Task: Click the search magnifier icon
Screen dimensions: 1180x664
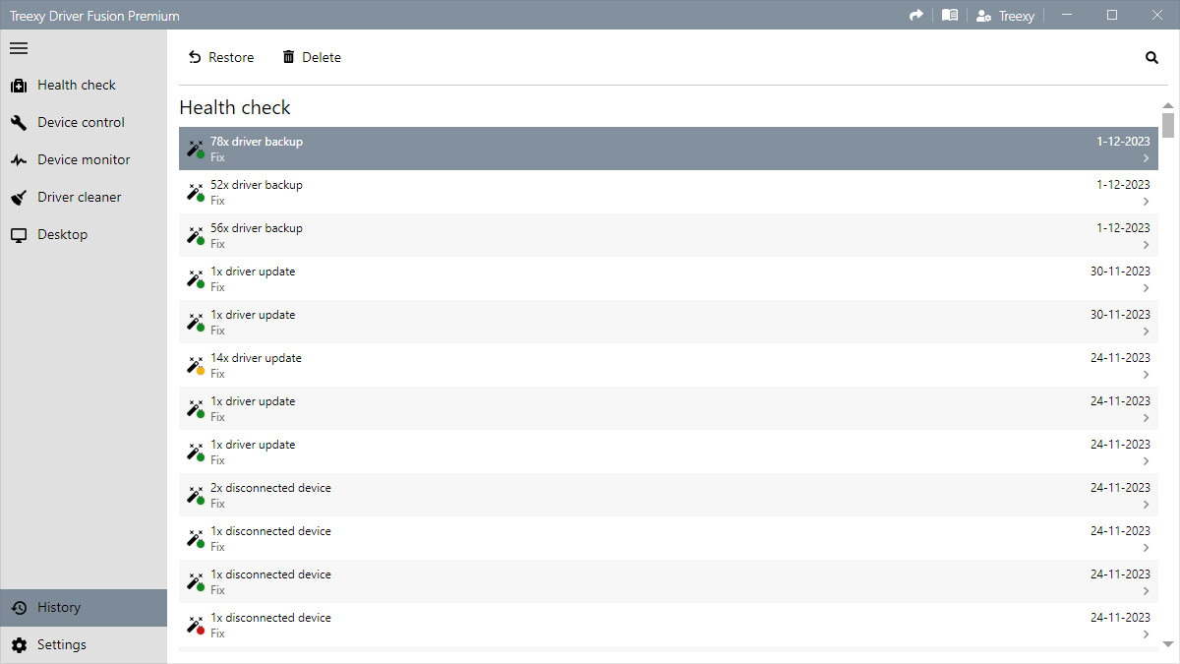Action: [x=1151, y=58]
